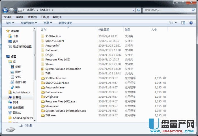Select the TGP.exe file icon
The image size is (198, 136).
tap(43, 115)
